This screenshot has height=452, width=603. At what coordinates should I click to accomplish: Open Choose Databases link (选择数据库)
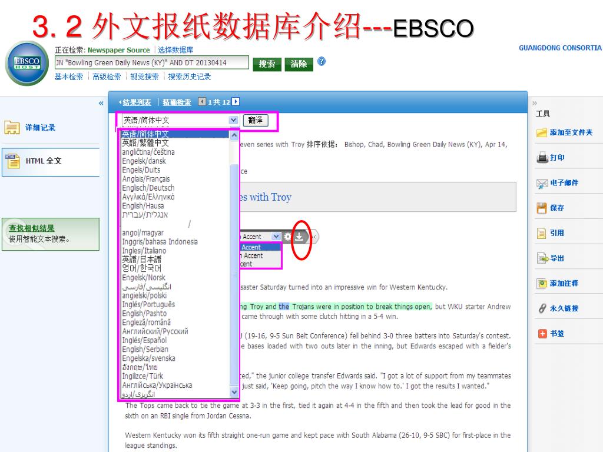(x=175, y=50)
